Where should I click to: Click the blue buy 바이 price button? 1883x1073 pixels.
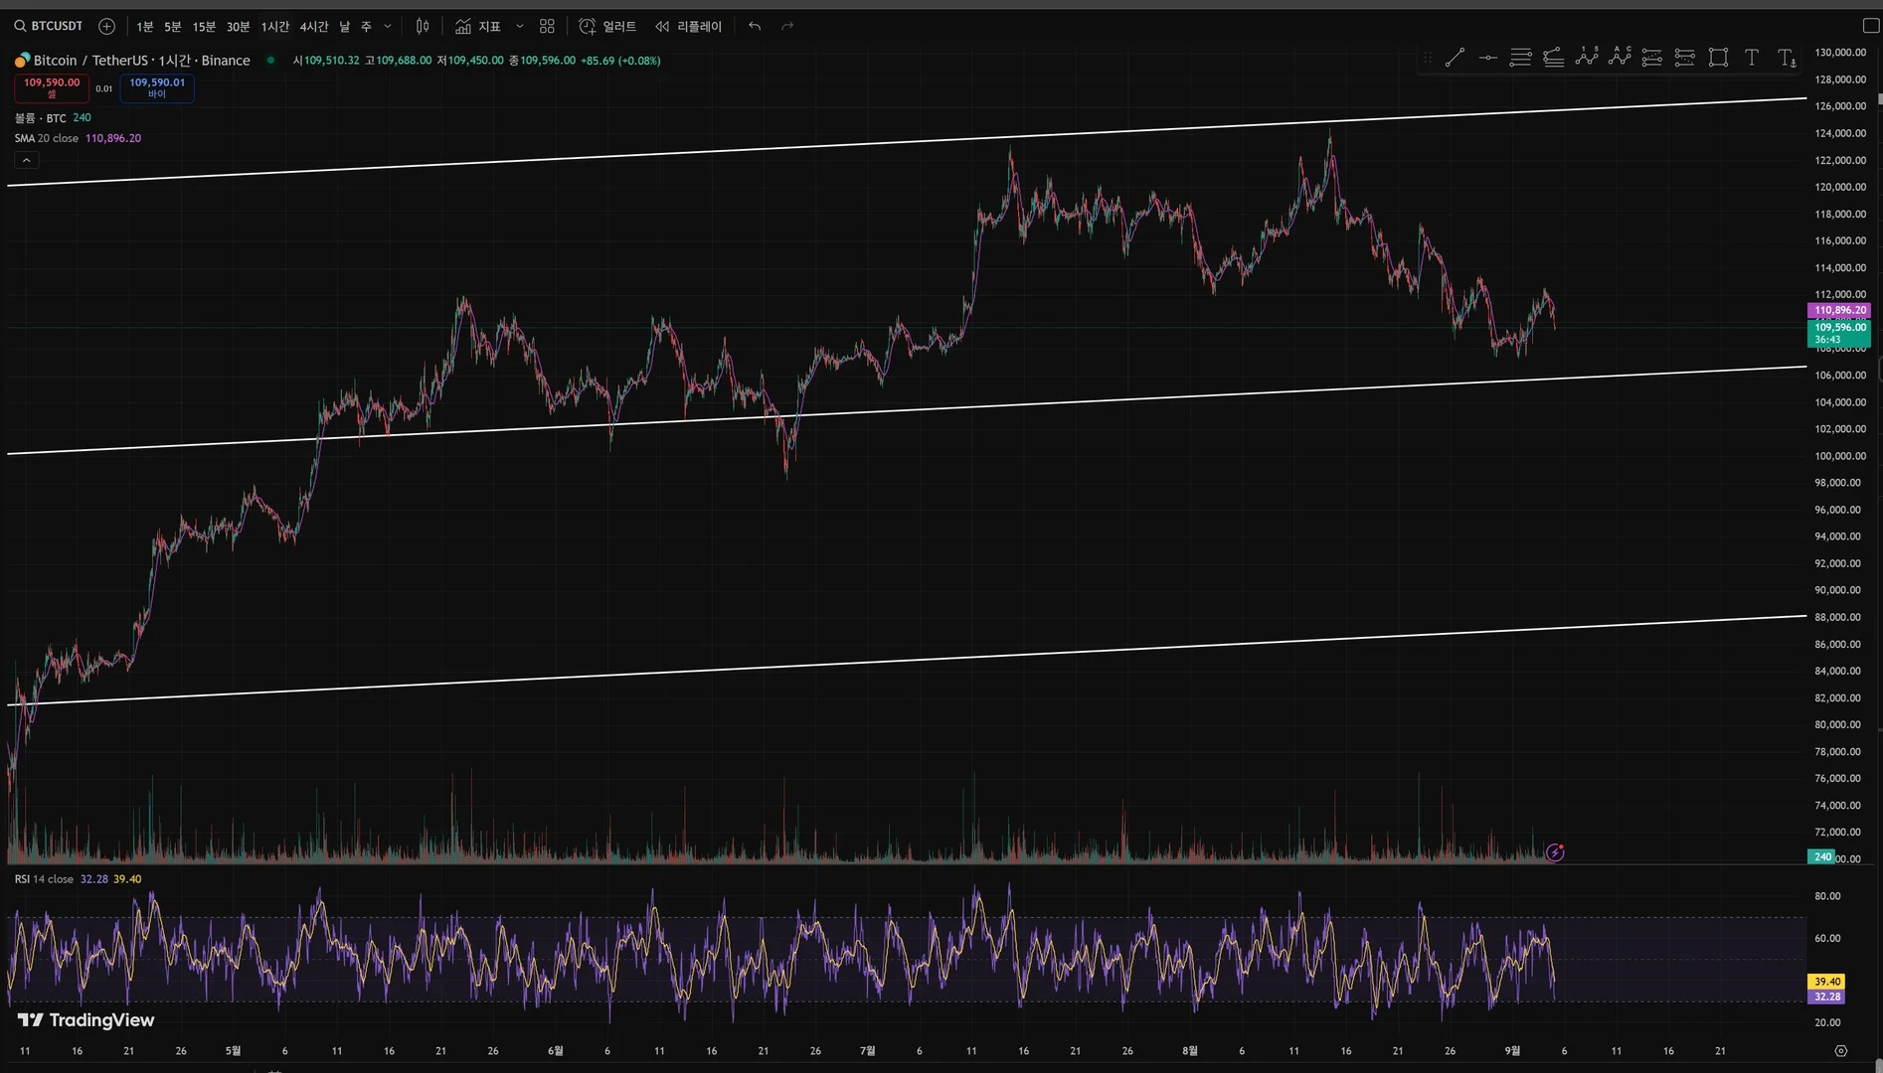(157, 88)
